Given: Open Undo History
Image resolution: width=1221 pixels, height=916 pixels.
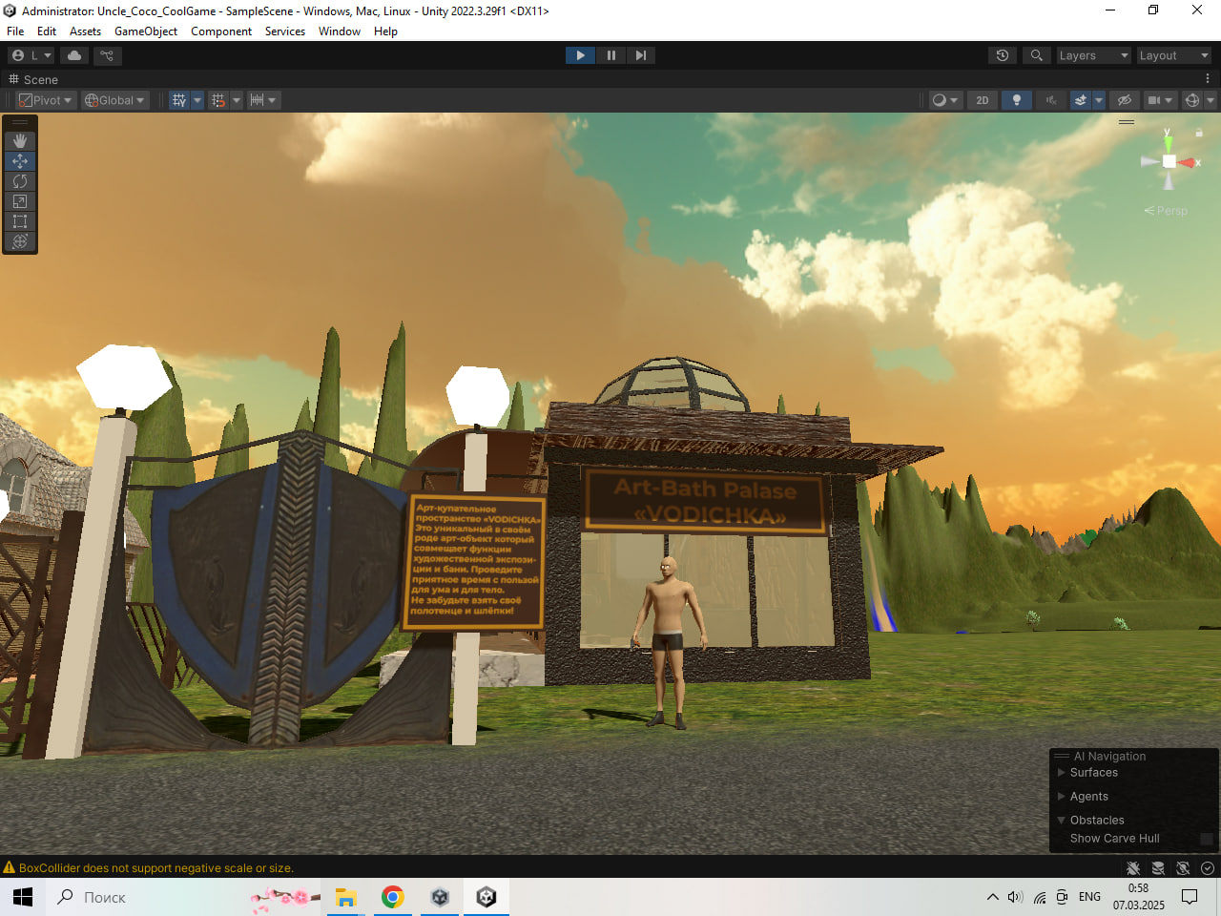Looking at the screenshot, I should click(1003, 55).
